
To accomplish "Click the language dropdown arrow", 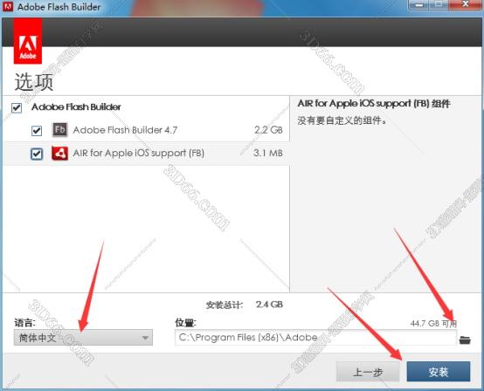I will coord(145,338).
